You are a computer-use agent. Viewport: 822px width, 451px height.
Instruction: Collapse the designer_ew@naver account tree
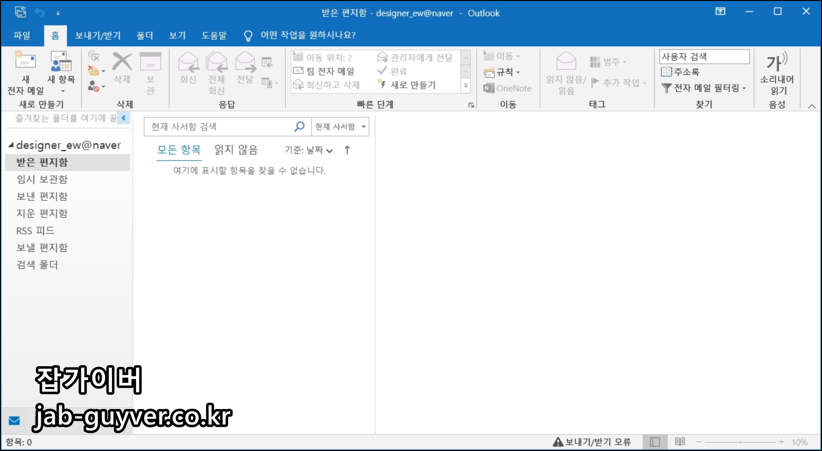(x=11, y=145)
